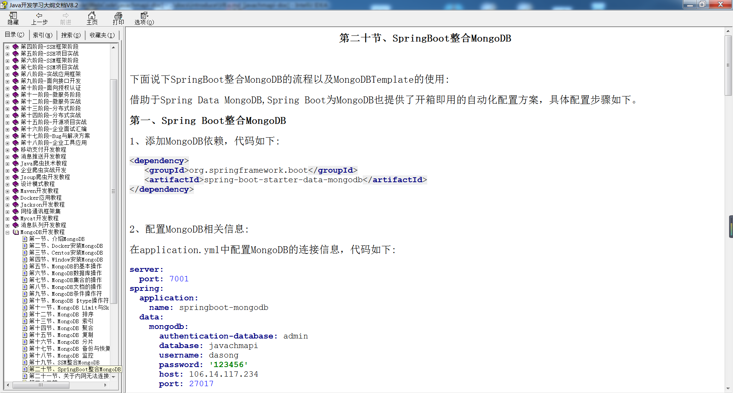
Task: Click book icon beside Jackson开发教程
Action: coord(16,204)
